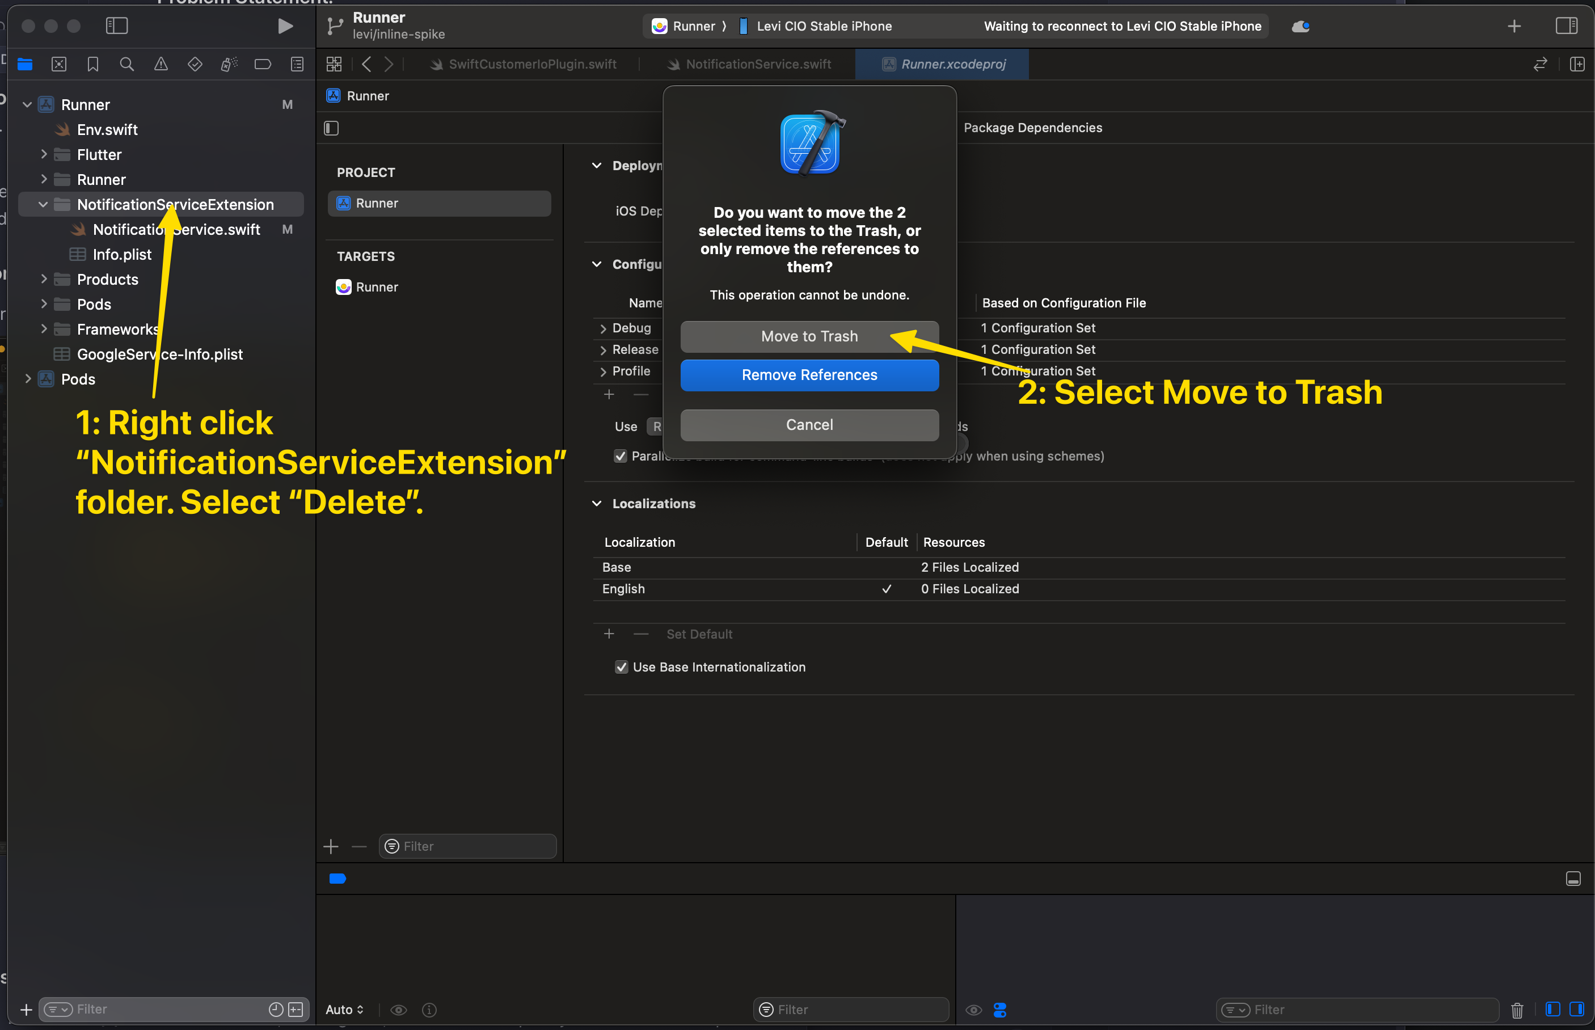Show the variables pane in debug area
This screenshot has width=1595, height=1030.
(x=1553, y=1009)
